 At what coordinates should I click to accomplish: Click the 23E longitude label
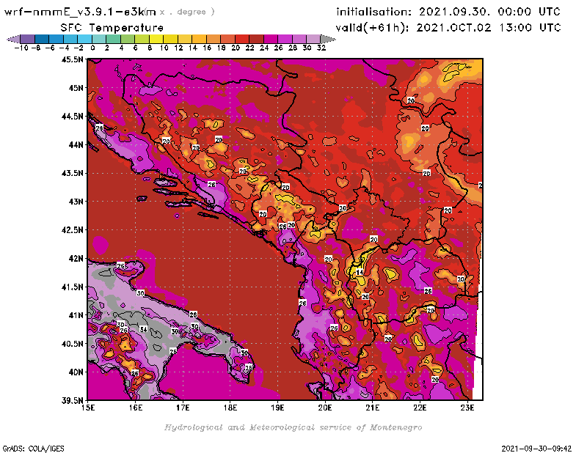[467, 408]
